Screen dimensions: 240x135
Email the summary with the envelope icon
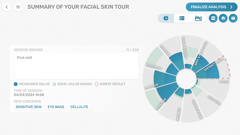pyautogui.click(x=233, y=18)
